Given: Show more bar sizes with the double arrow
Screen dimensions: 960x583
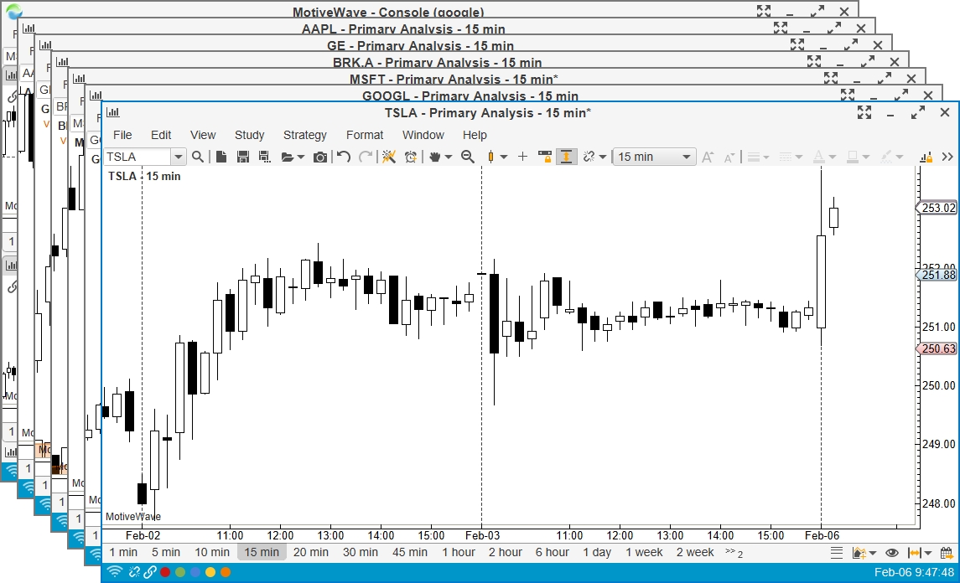Looking at the screenshot, I should (x=734, y=552).
